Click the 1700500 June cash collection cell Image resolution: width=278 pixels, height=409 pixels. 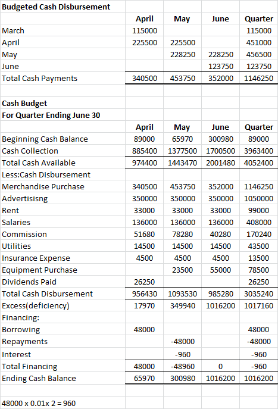(x=221, y=151)
